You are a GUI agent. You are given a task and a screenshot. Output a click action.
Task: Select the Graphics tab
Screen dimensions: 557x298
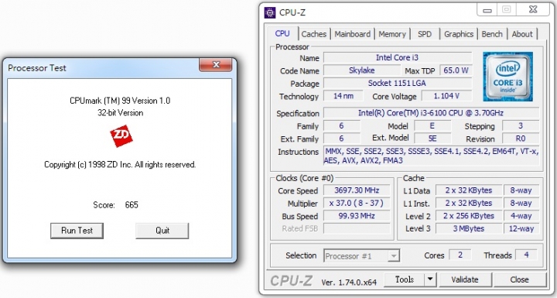(459, 34)
